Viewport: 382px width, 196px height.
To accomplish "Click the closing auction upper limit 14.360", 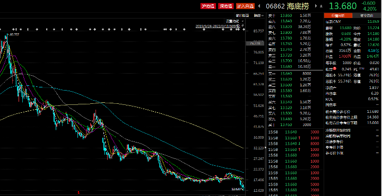I will [373, 117].
